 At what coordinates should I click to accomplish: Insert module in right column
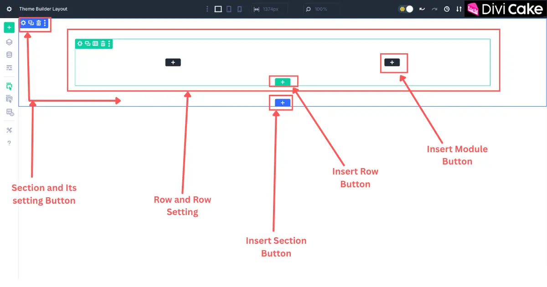click(x=392, y=62)
